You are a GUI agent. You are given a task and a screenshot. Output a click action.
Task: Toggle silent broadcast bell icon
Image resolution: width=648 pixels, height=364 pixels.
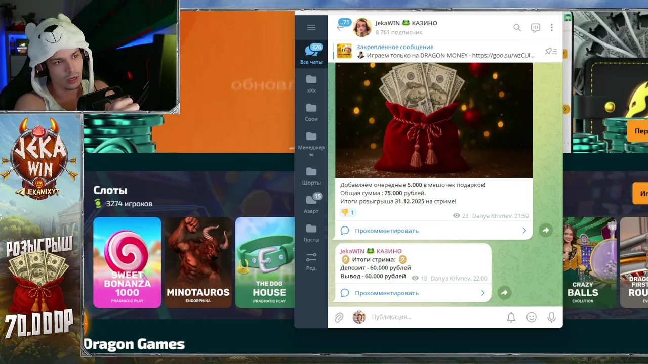pyautogui.click(x=511, y=317)
